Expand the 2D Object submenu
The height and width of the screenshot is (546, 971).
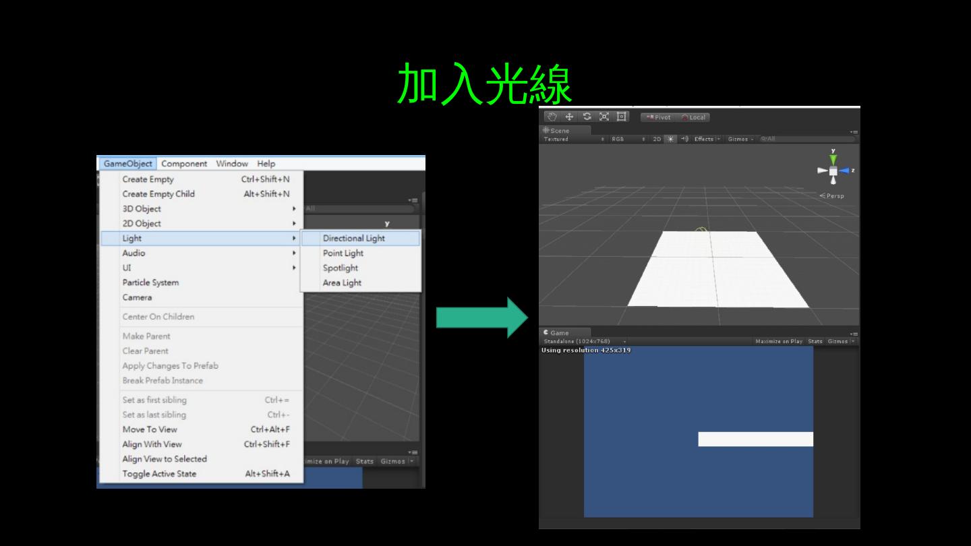click(202, 224)
